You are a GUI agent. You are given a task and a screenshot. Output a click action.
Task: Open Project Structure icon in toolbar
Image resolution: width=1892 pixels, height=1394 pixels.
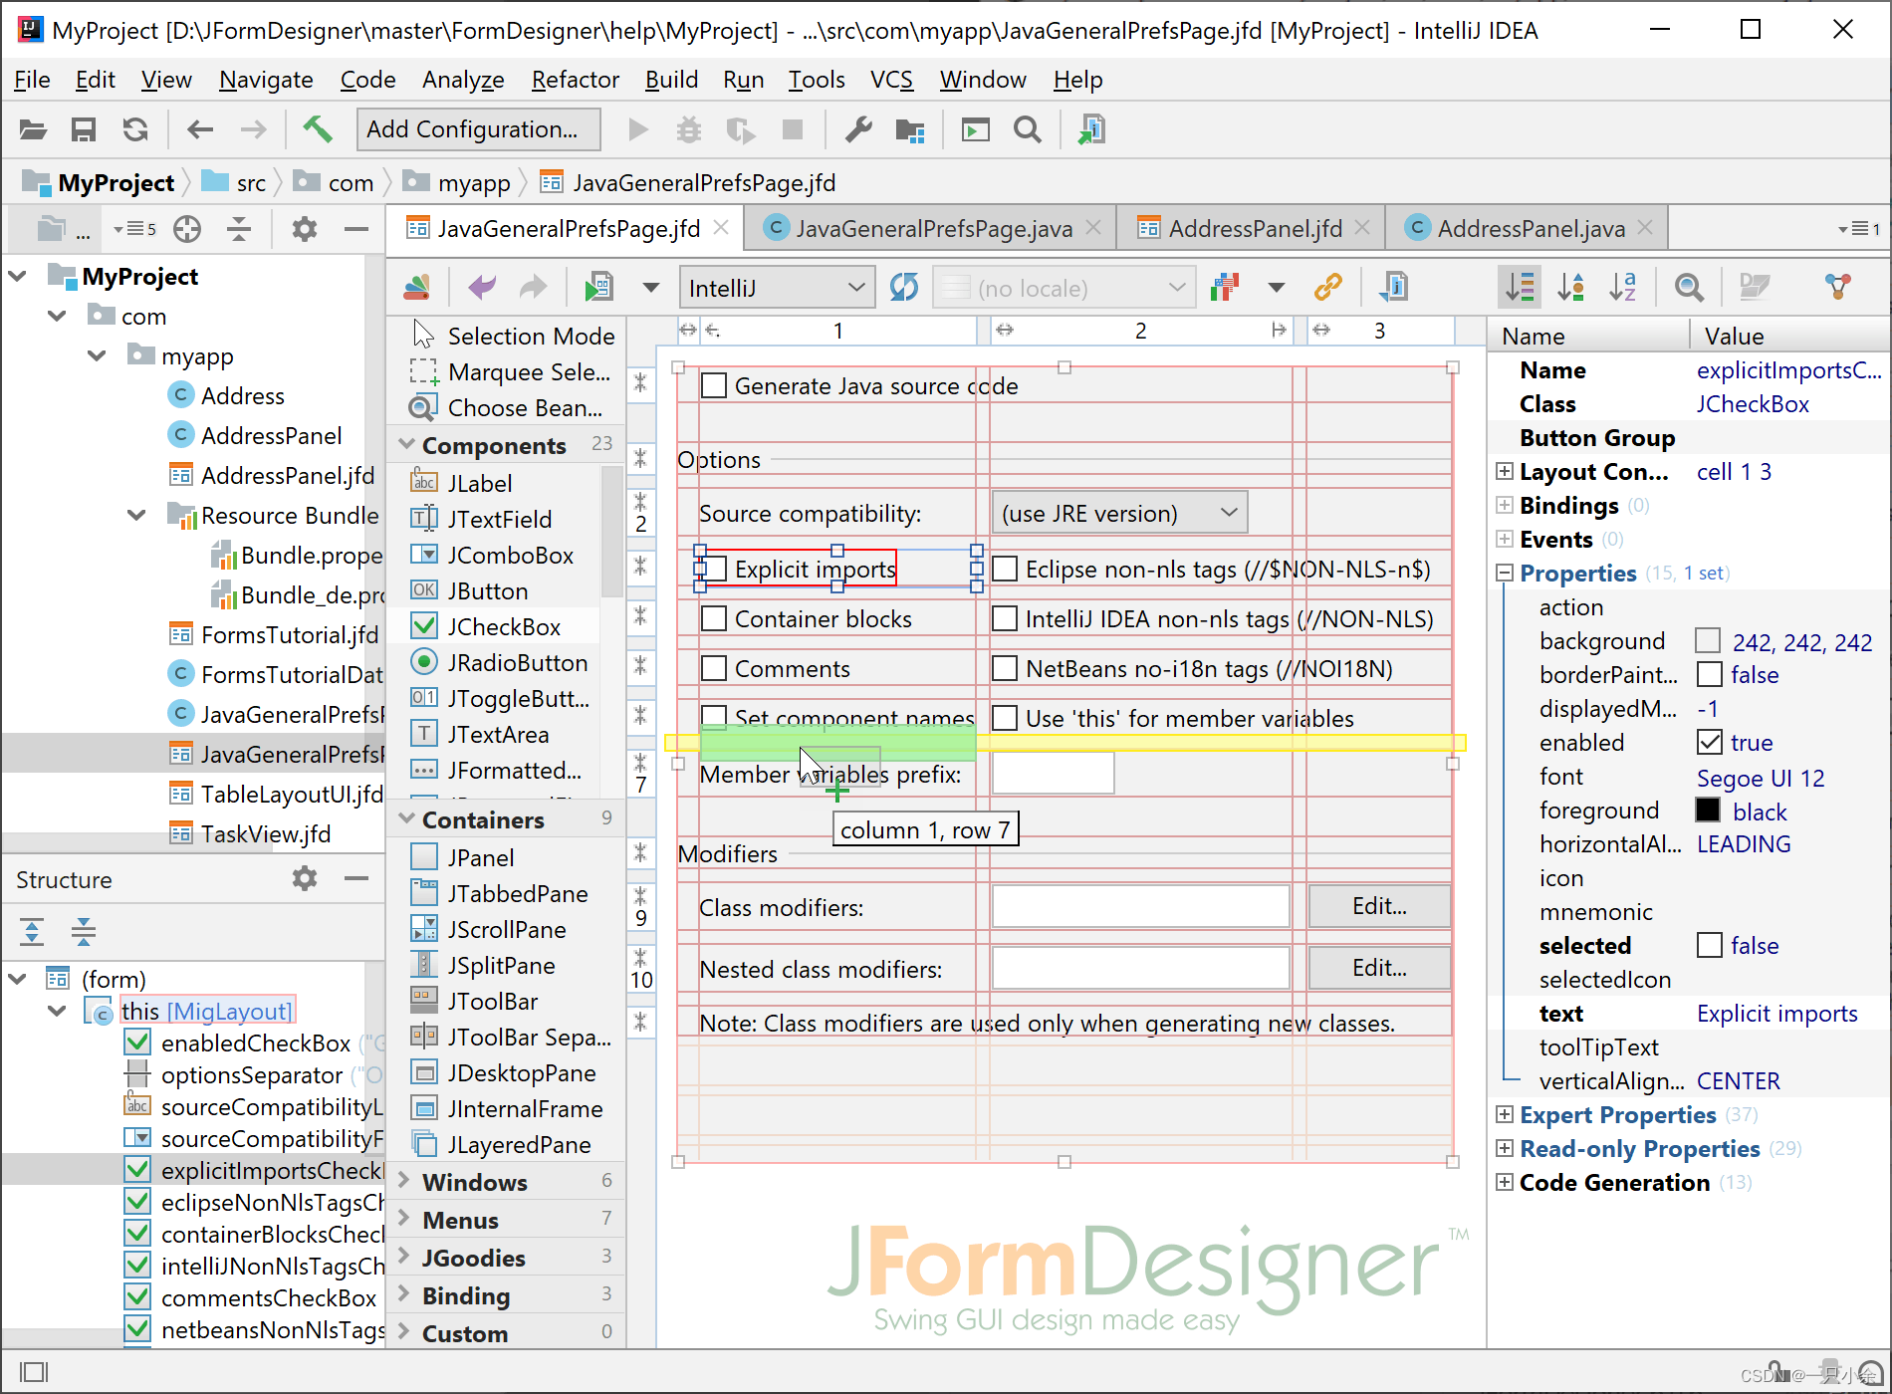coord(910,129)
